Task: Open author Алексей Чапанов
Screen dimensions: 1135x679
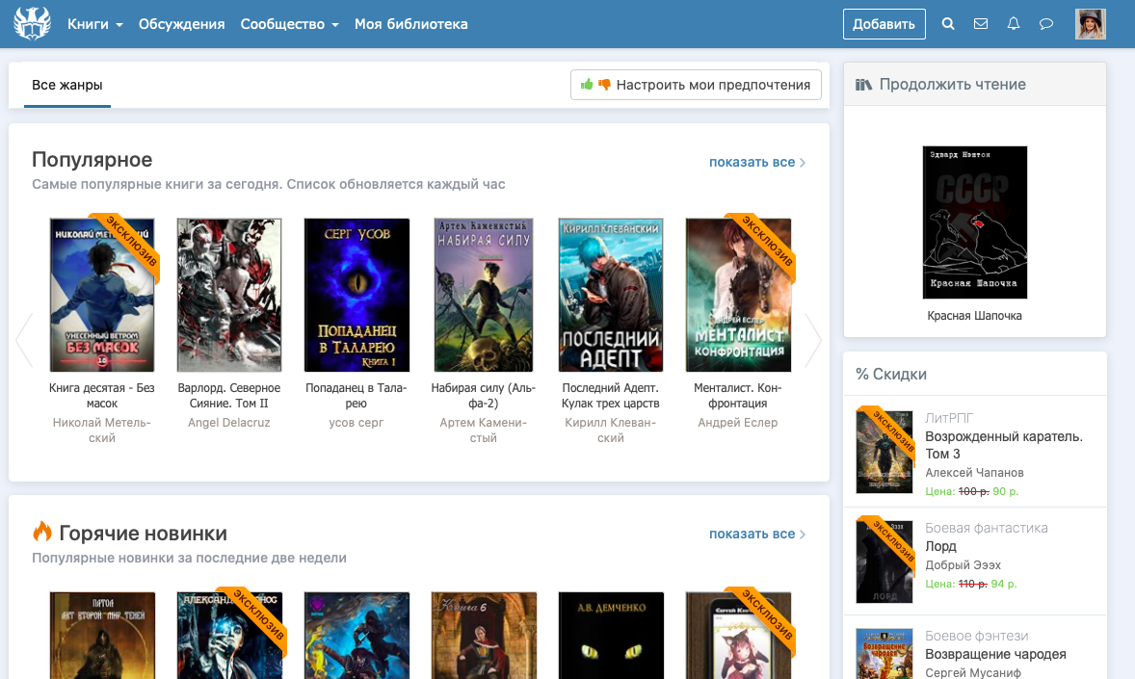Action: pyautogui.click(x=974, y=473)
